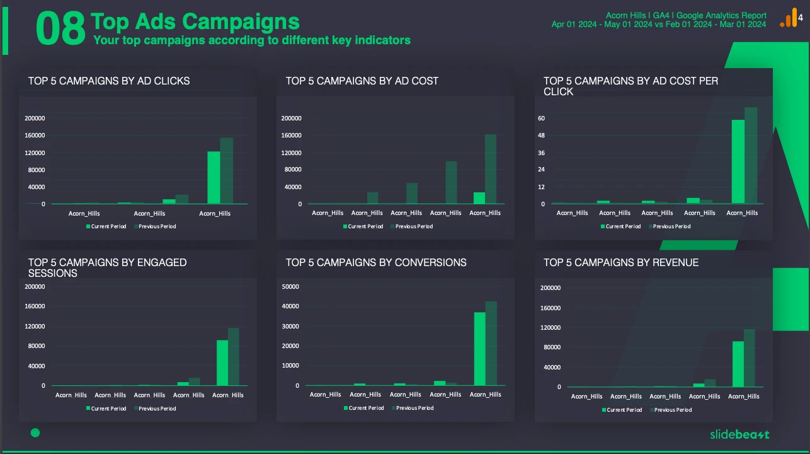Viewport: 810px width, 454px height.
Task: Click Previous Period legend in Conversions chart
Action: click(x=413, y=408)
